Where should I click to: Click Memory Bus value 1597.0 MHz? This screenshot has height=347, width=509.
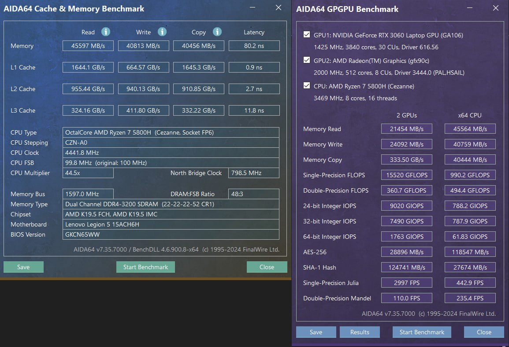coord(88,194)
